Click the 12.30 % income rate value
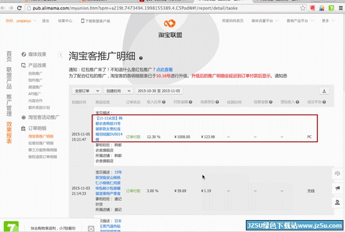The width and height of the screenshot is (345, 232). coord(154,137)
